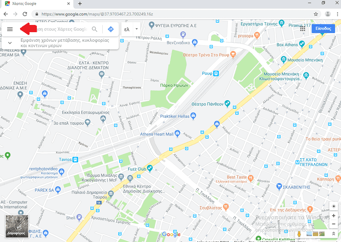
Task: Bookmark this page with the star icon
Action: pos(316,14)
